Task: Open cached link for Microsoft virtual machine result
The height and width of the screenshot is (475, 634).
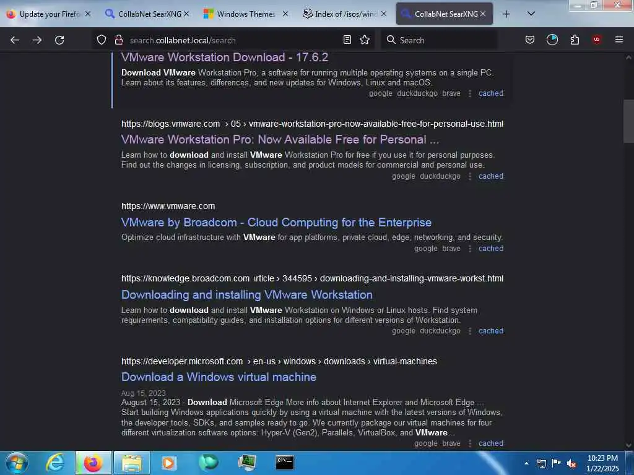Action: 491,443
